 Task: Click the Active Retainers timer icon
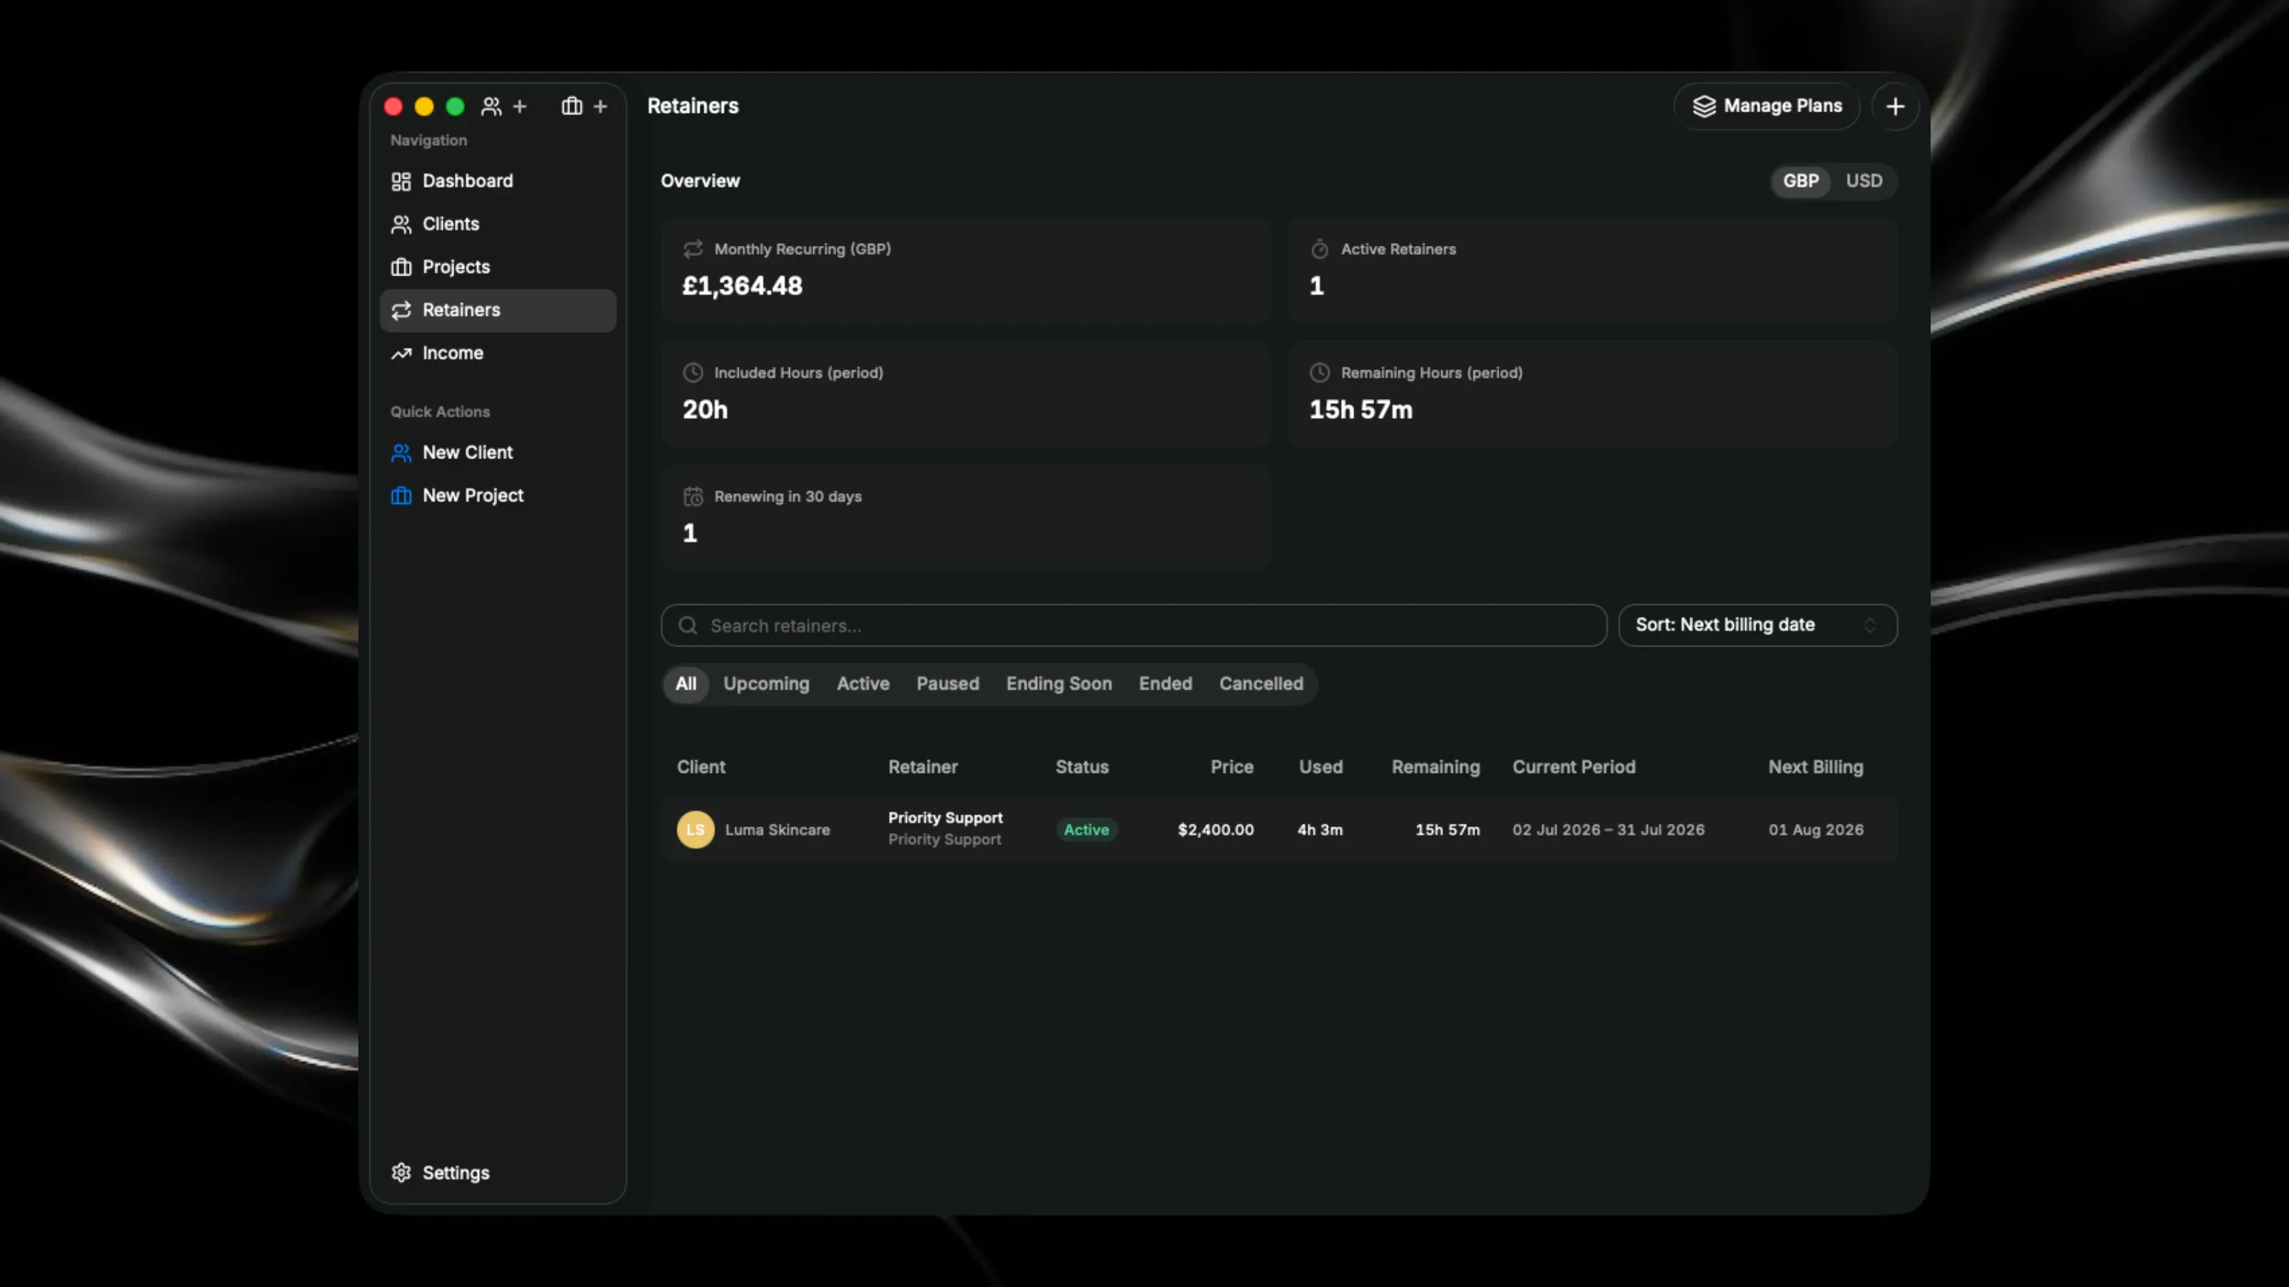coord(1320,250)
